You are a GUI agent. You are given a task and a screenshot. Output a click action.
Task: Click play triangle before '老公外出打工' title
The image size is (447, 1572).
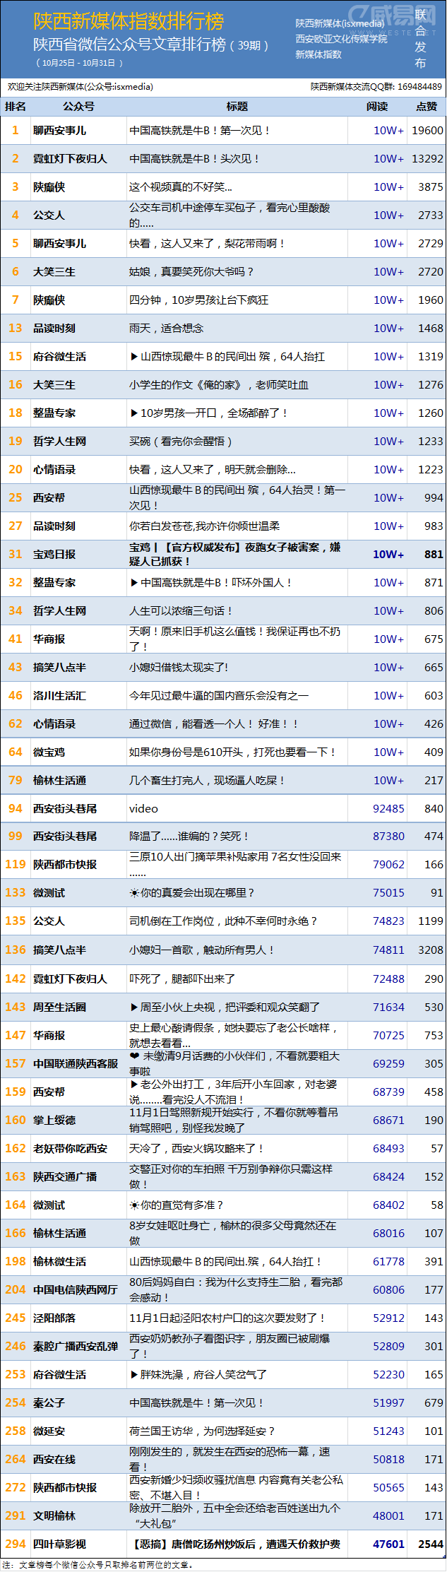(134, 1085)
